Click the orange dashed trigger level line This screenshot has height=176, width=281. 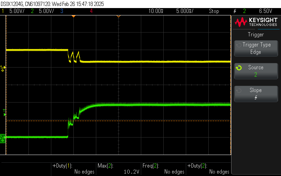[118, 121]
